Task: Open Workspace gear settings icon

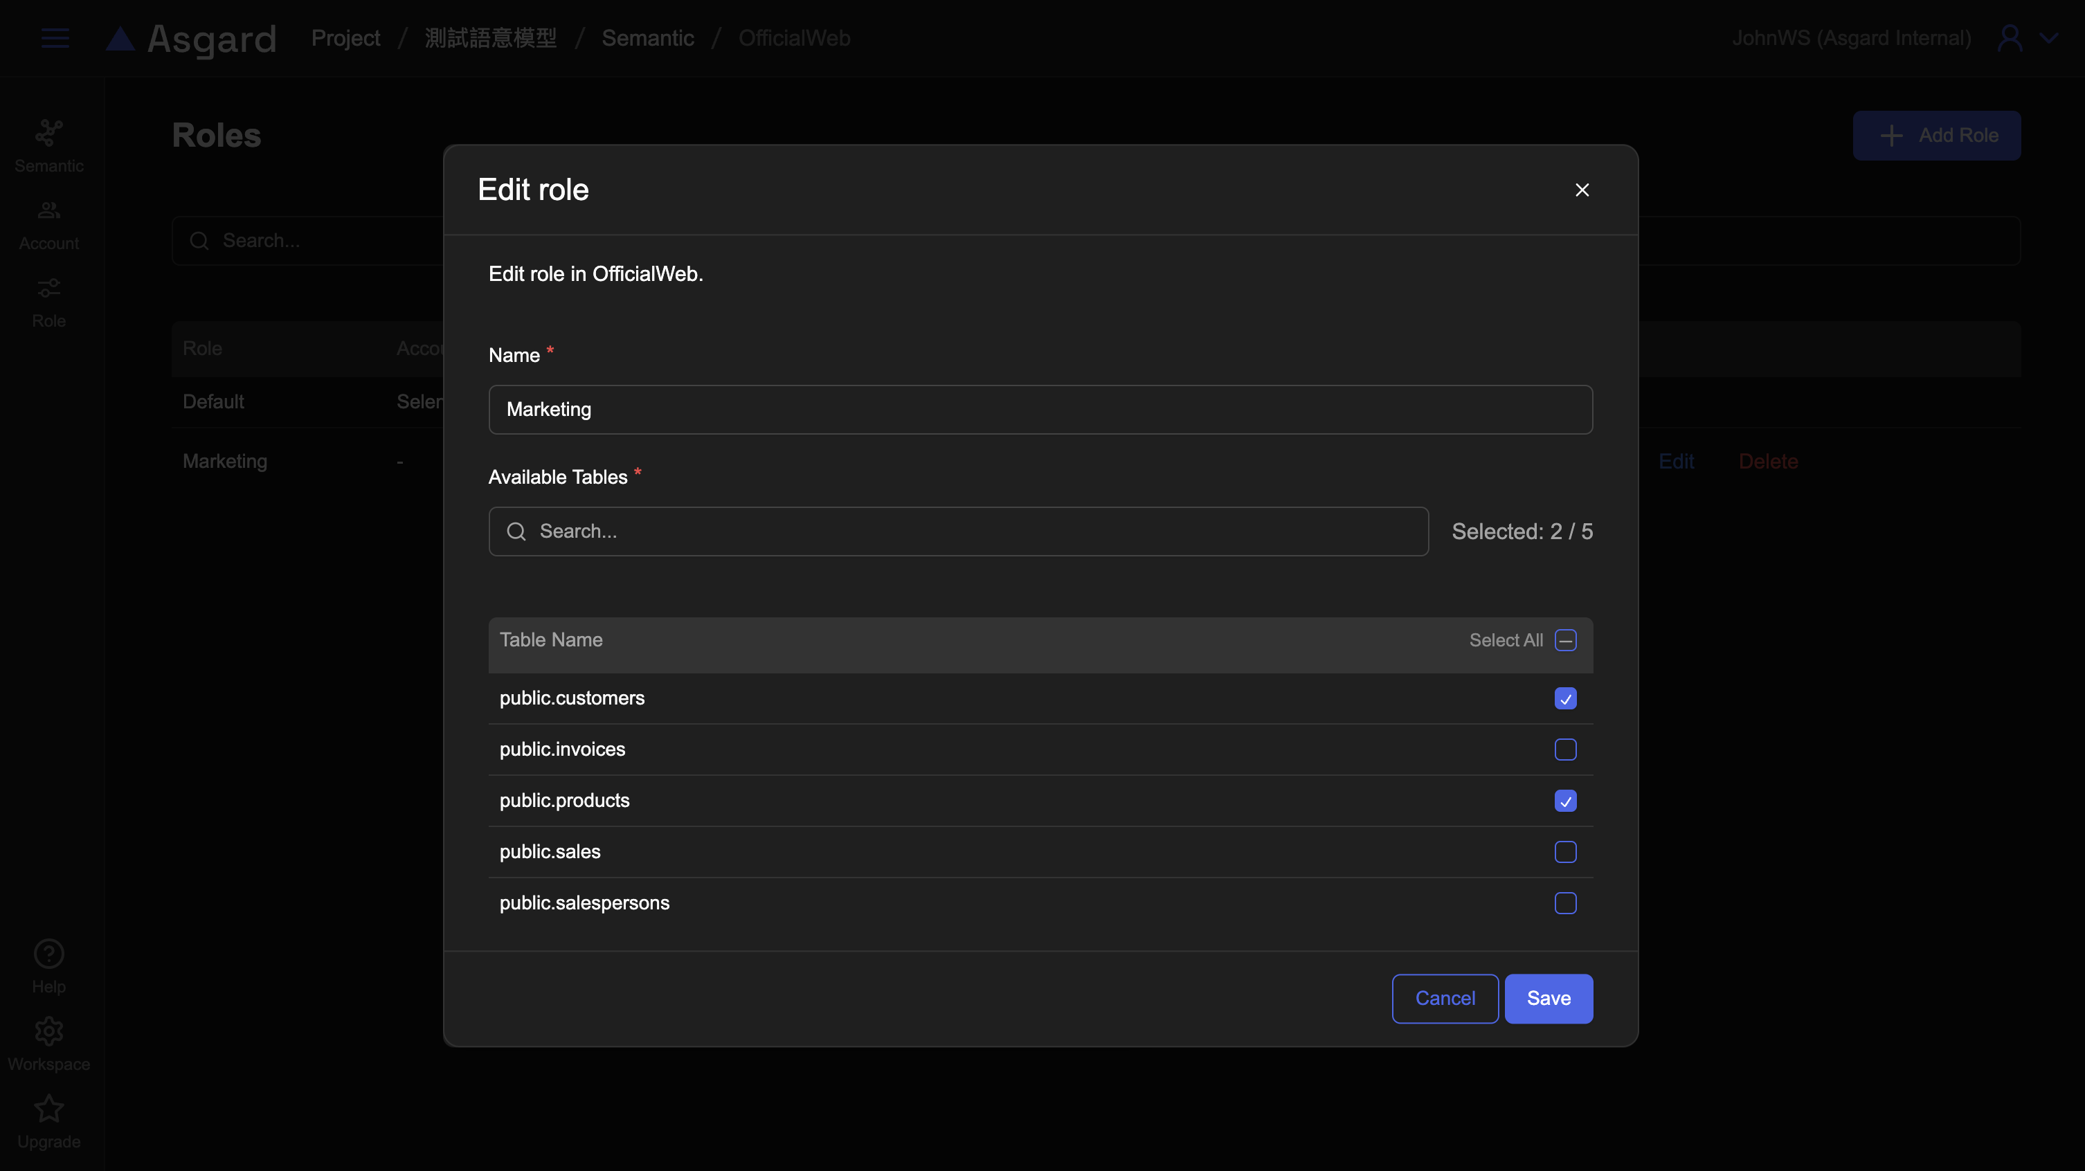Action: coord(48,1031)
